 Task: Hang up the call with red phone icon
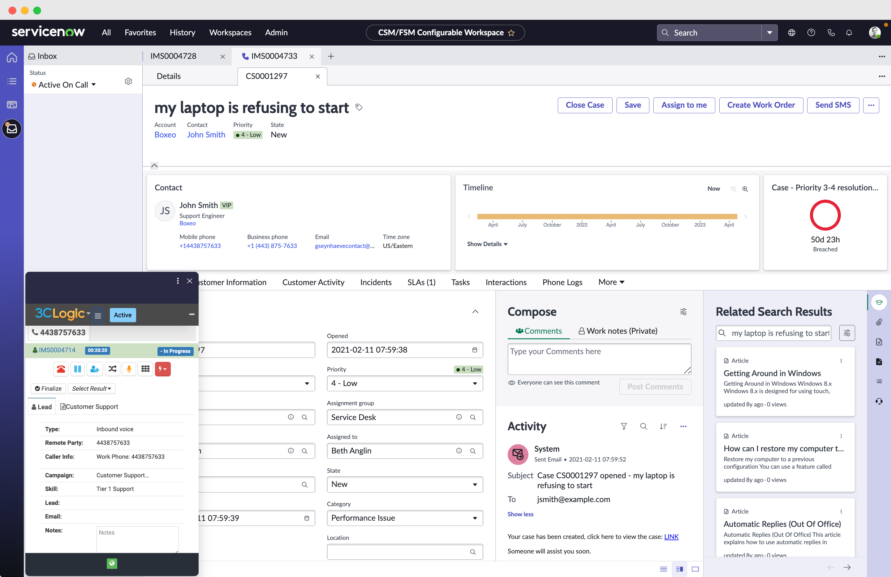tap(61, 369)
